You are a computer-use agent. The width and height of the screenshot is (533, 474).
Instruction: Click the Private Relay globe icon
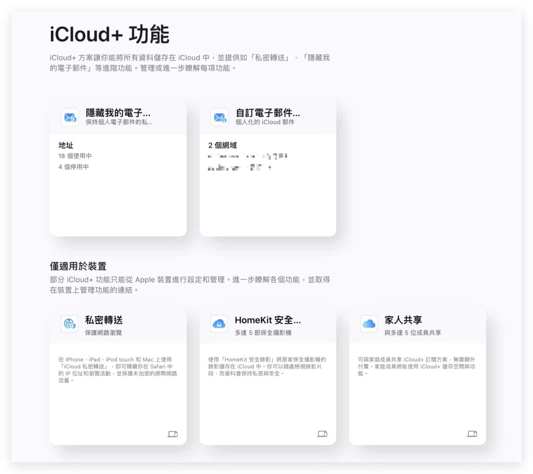coord(70,324)
